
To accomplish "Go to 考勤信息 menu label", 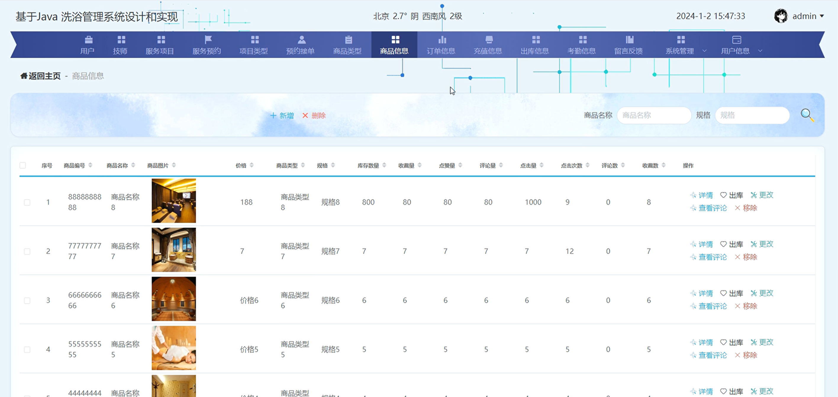I will click(581, 51).
